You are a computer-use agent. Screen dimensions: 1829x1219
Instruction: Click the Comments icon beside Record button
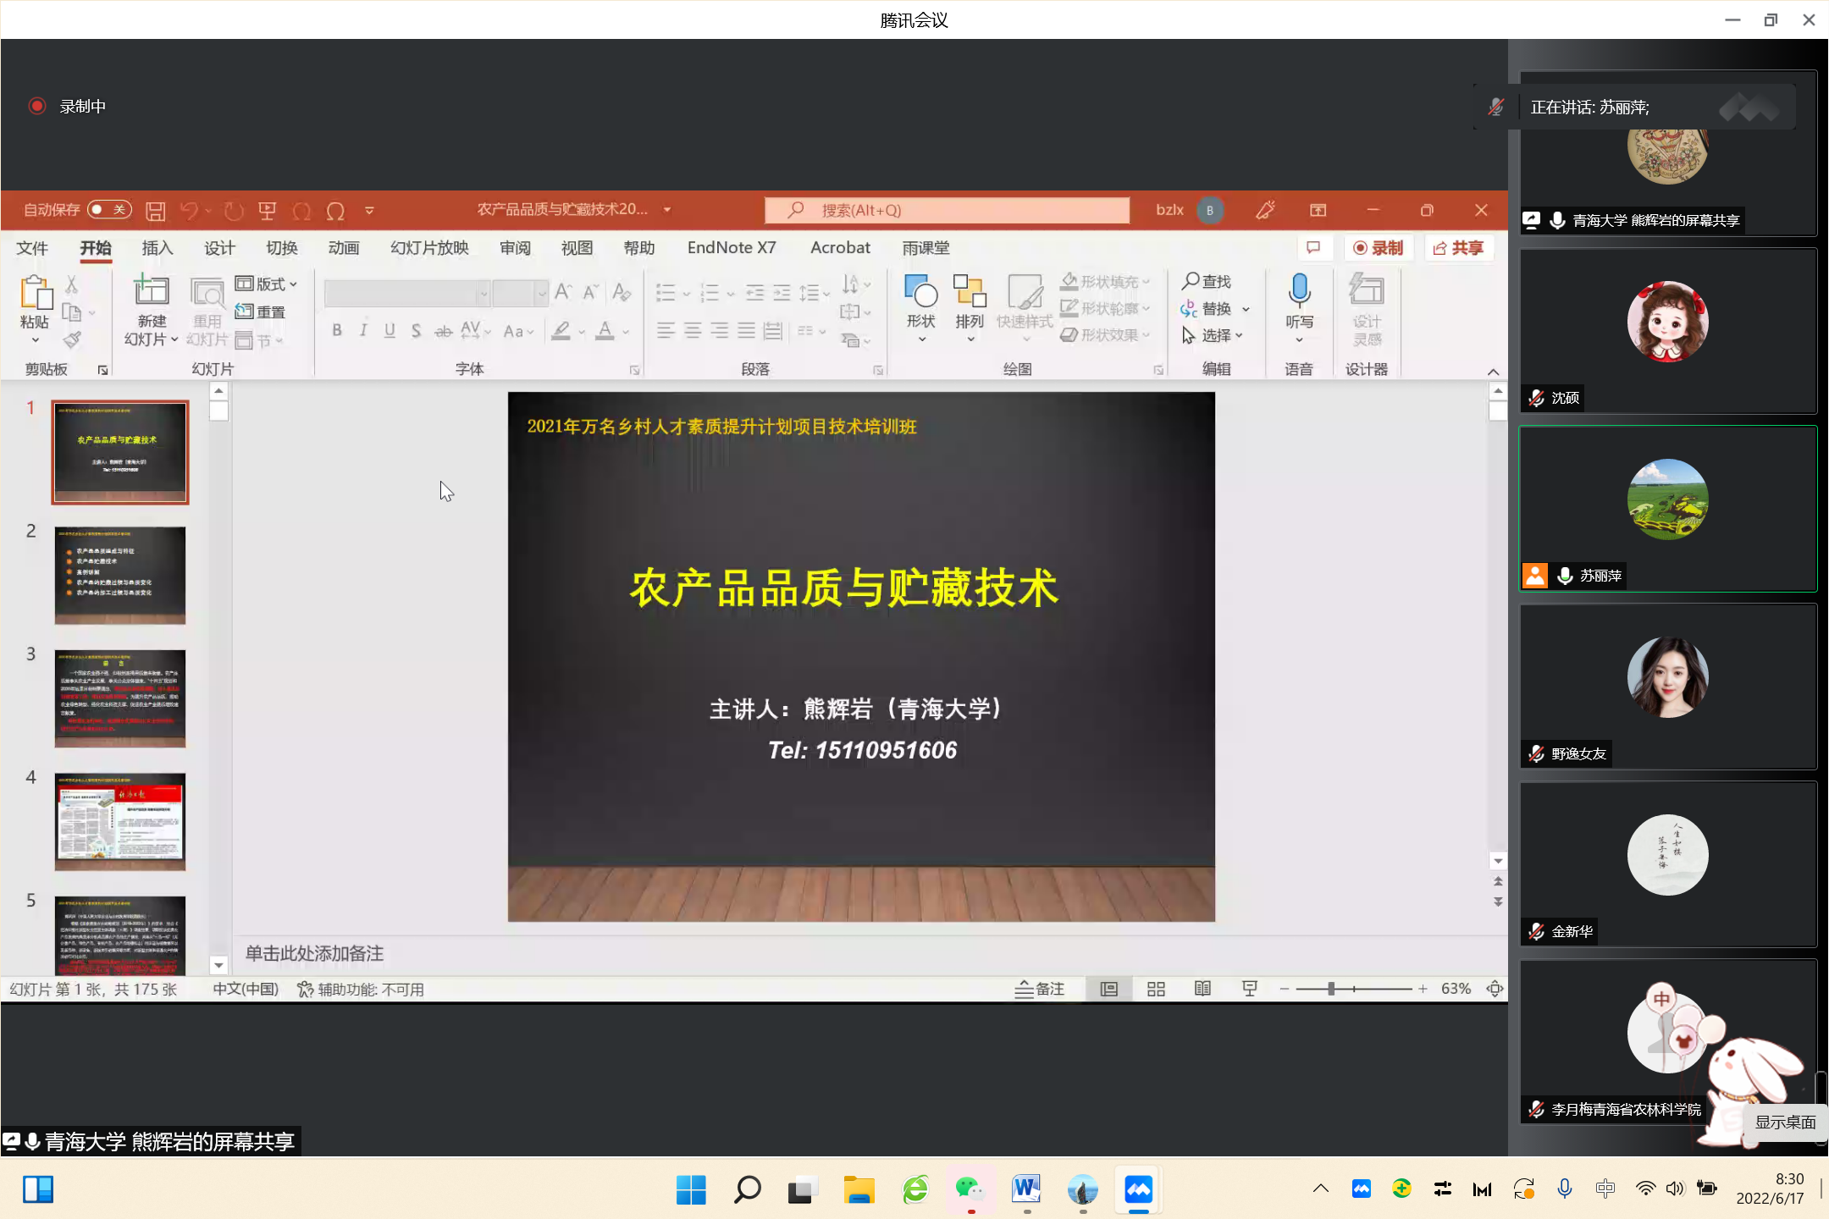pyautogui.click(x=1313, y=248)
